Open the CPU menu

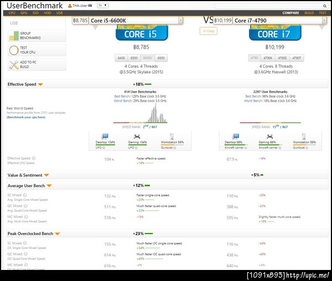12,13
